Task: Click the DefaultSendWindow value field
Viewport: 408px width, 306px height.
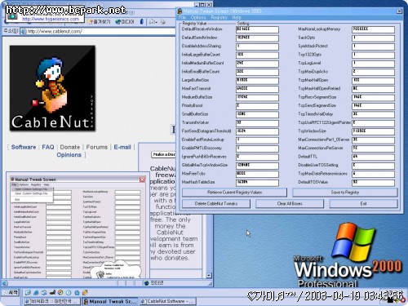Action: pyautogui.click(x=257, y=38)
